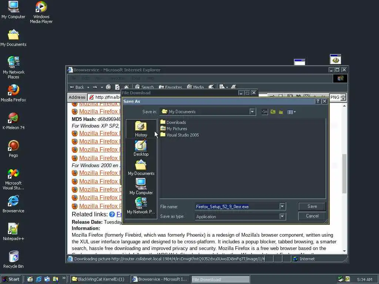Launch Notepad++ from the desktop
The height and width of the screenshot is (284, 379).
coord(13,232)
